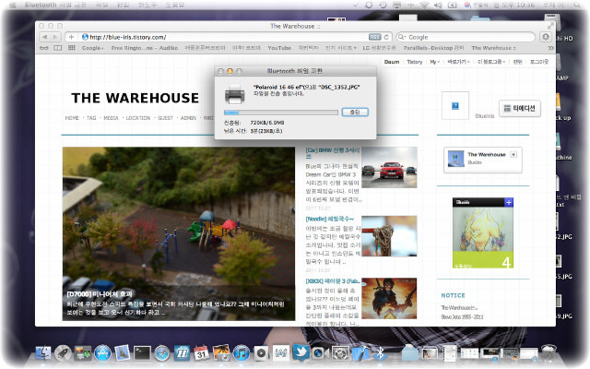Open Safari's downloads button
Viewport: 590px width, 369px height.
coord(546,37)
